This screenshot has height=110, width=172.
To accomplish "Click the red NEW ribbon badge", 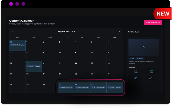I will 163,14.
